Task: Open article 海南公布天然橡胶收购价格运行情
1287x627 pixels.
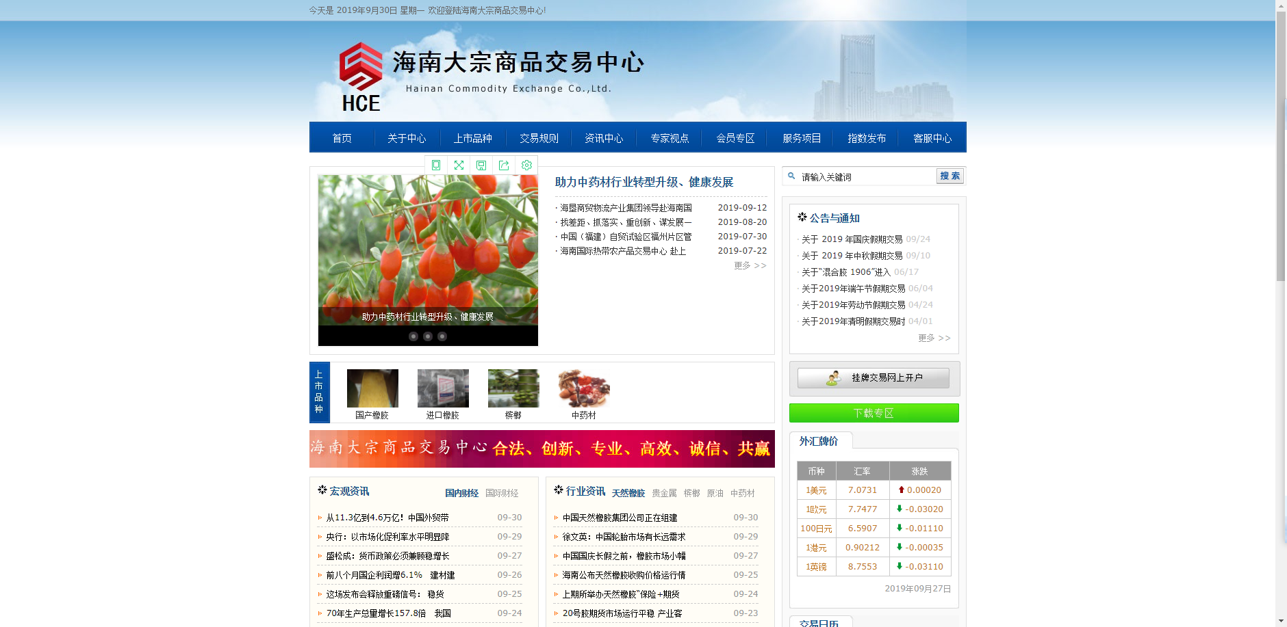Action: tap(624, 575)
